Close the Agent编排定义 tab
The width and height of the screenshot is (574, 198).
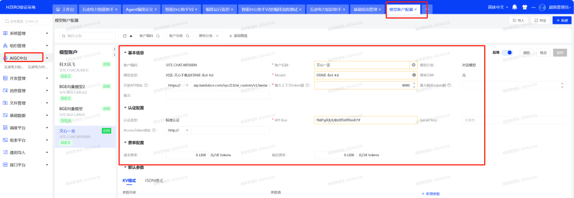(156, 10)
